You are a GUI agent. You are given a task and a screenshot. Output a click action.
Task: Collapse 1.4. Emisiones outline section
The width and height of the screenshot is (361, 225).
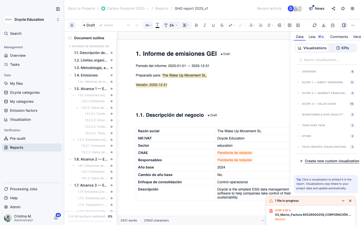point(70,75)
